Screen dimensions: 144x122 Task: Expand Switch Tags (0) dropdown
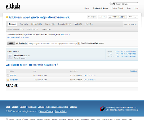point(32,30)
